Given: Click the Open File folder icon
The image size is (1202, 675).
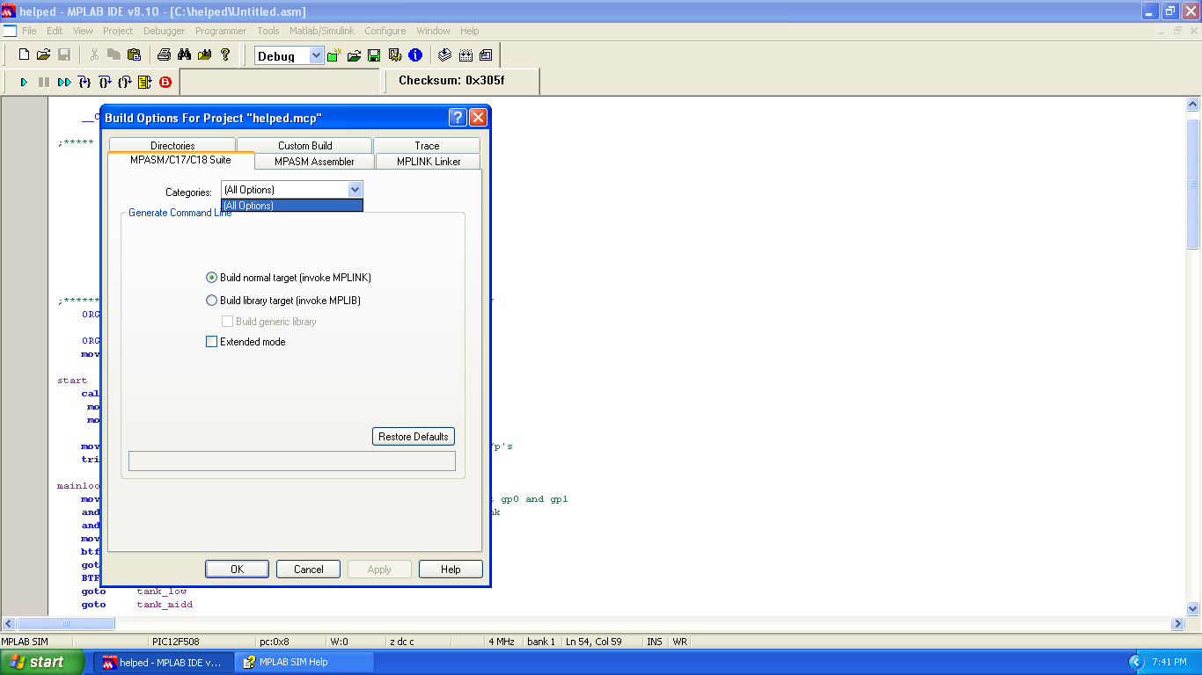Looking at the screenshot, I should pos(43,54).
